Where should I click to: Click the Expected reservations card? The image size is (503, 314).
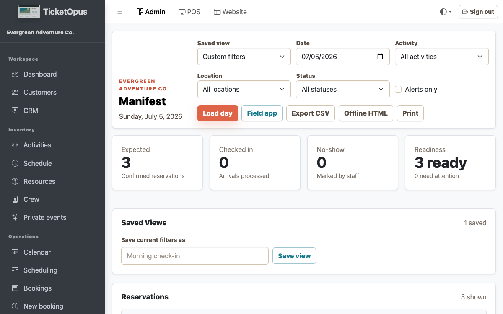(x=157, y=162)
